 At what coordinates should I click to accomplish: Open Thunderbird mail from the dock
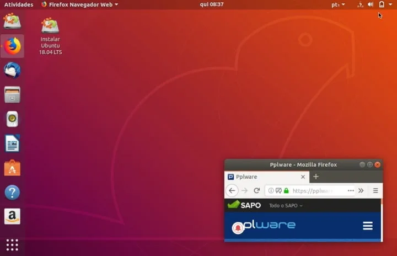[x=12, y=70]
